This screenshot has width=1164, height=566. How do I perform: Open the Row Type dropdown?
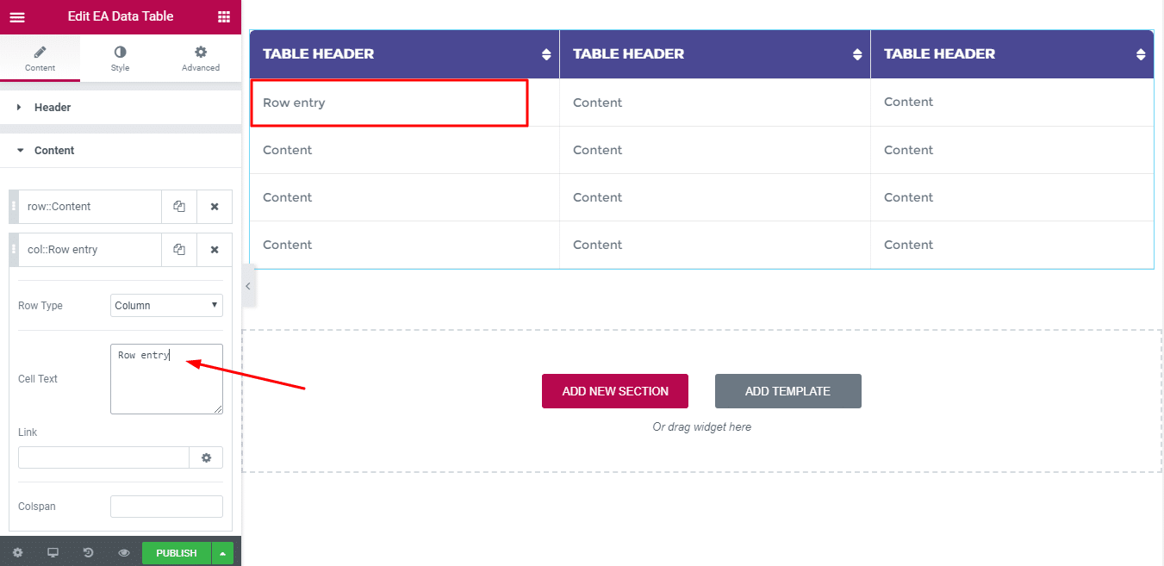click(x=166, y=305)
